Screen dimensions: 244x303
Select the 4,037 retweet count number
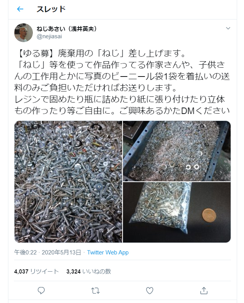pos(21,272)
